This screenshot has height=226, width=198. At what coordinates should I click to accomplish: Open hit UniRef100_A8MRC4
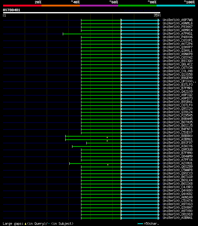pyautogui.click(x=178, y=30)
